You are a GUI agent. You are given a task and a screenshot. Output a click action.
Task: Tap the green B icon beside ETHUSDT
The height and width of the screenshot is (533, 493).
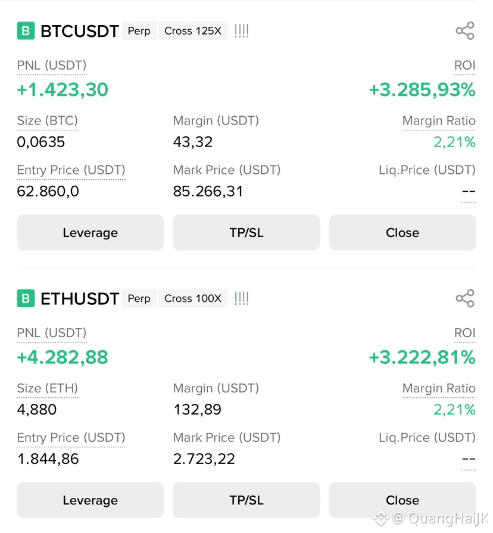pyautogui.click(x=26, y=298)
